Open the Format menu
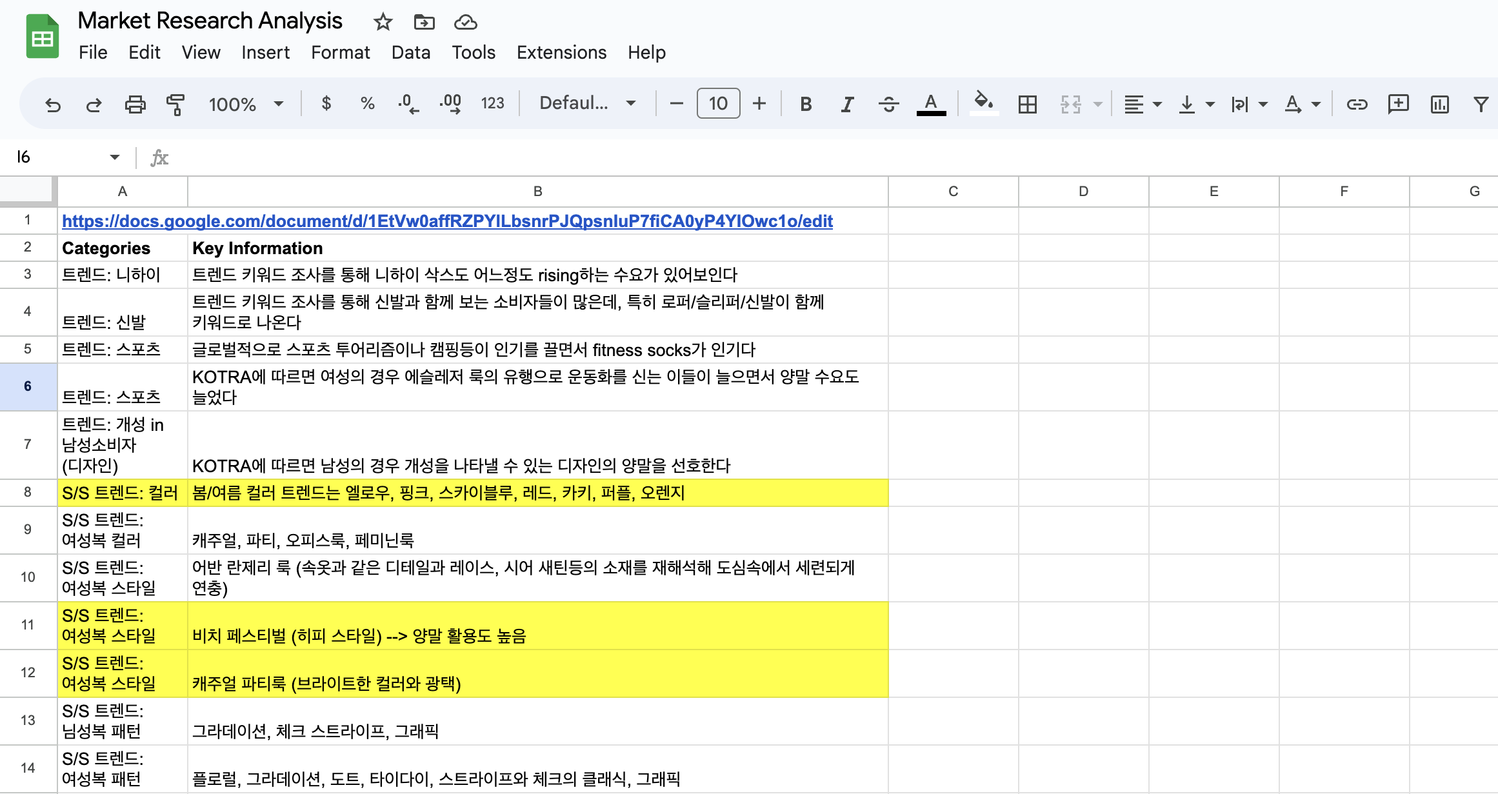The image size is (1498, 794). tap(340, 52)
